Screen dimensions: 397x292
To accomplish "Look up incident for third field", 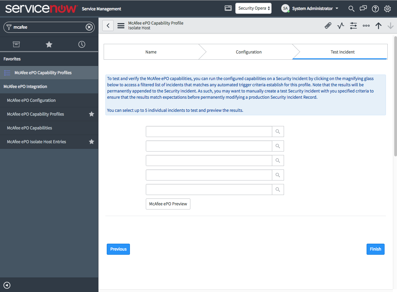I will [x=278, y=160].
